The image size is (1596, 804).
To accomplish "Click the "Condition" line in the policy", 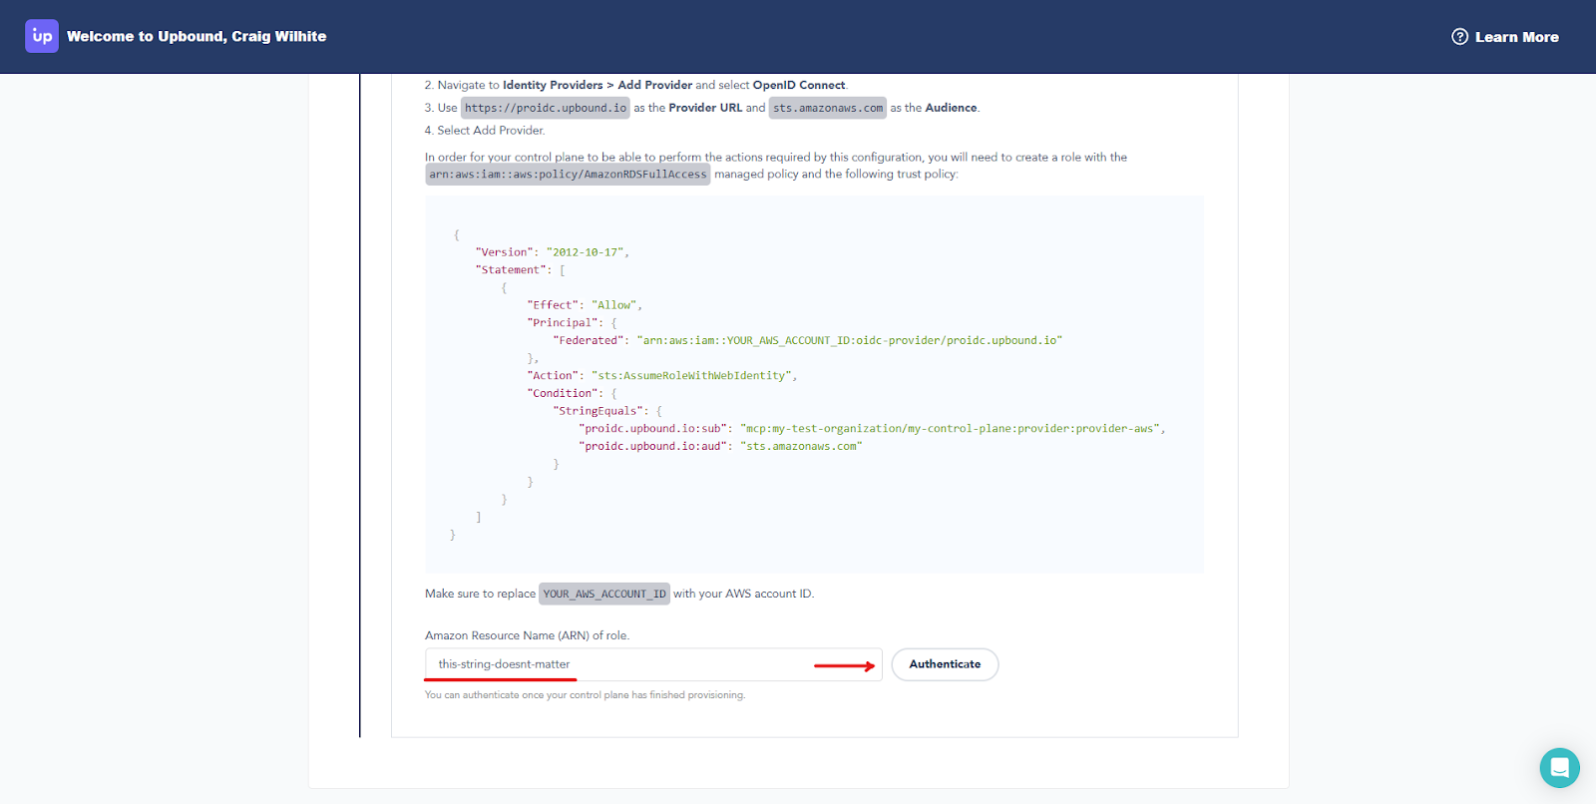I will click(572, 394).
